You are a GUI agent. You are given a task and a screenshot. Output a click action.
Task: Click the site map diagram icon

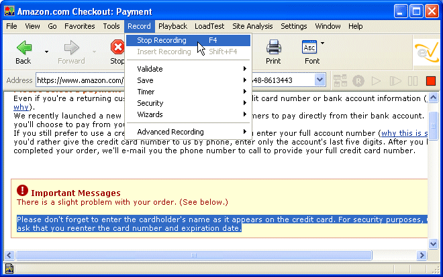[340, 81]
